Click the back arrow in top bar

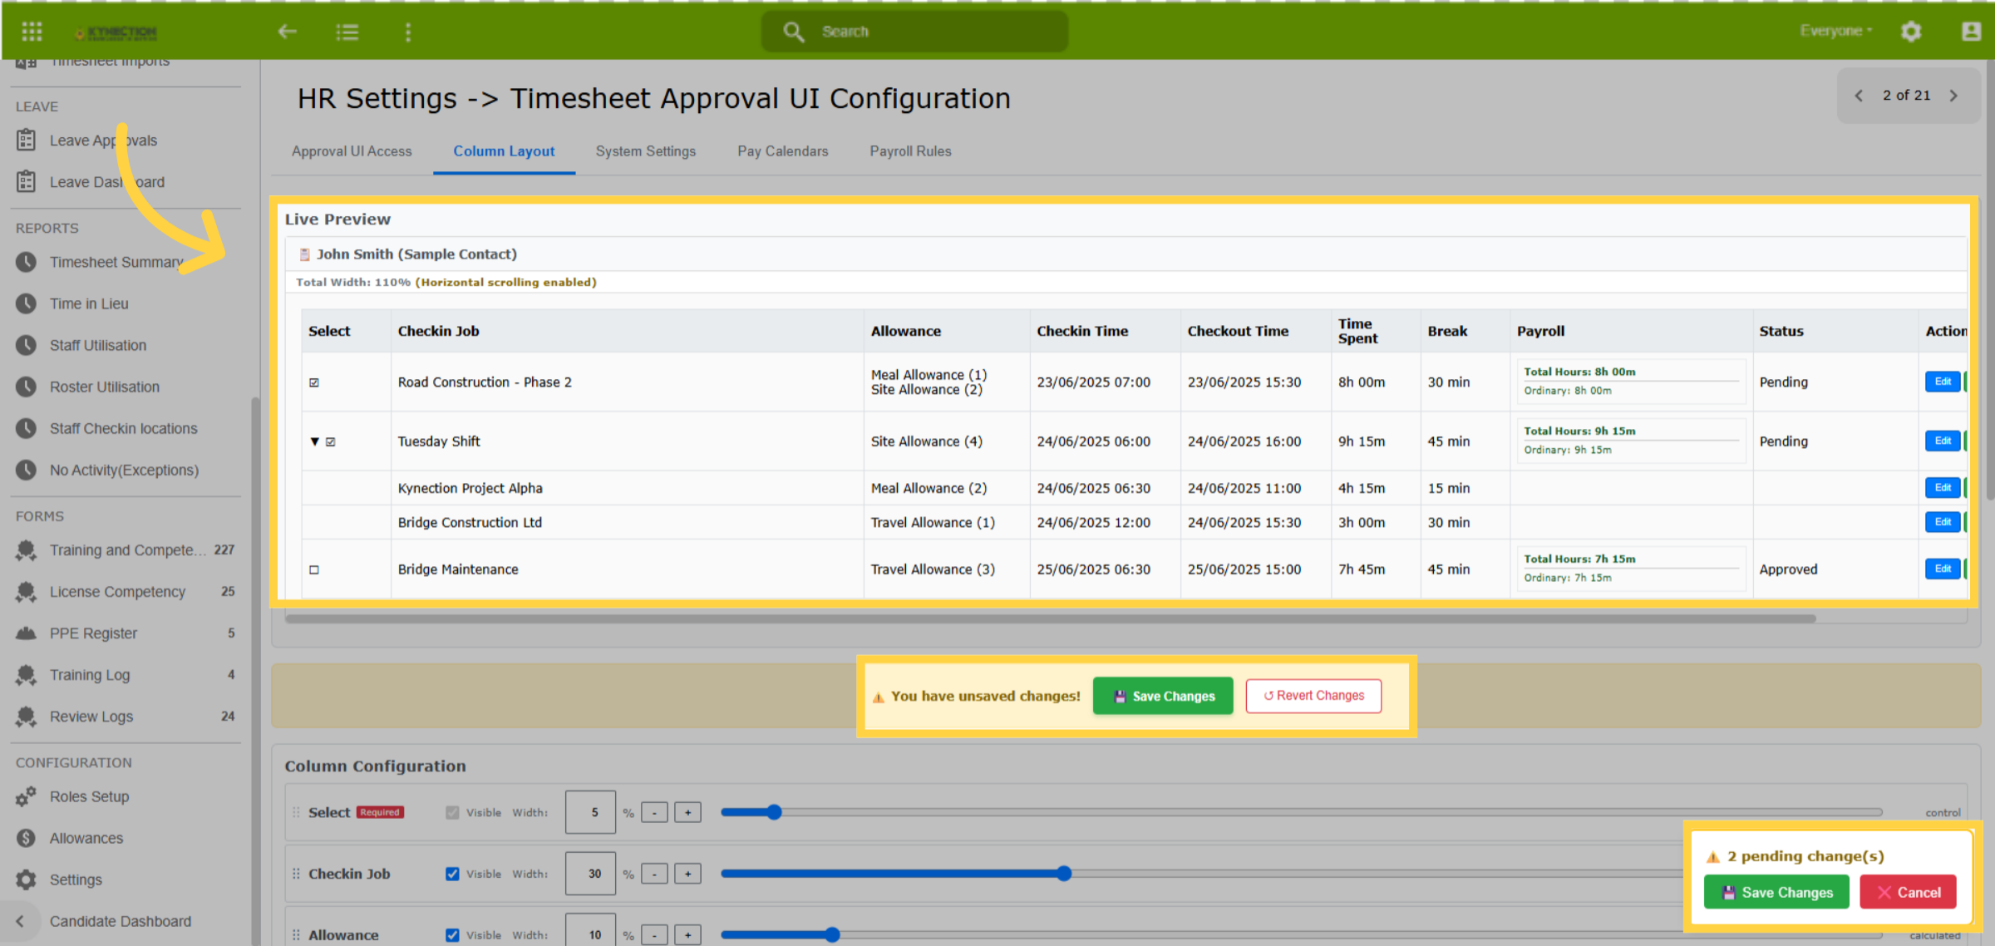287,32
